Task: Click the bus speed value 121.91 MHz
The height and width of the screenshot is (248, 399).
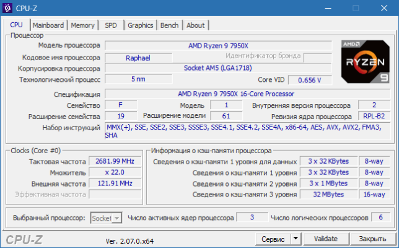Action: click(115, 184)
